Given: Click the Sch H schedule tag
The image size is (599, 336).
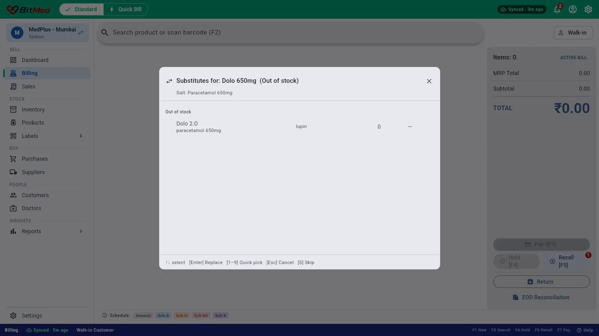Looking at the screenshot, I should point(181,316).
